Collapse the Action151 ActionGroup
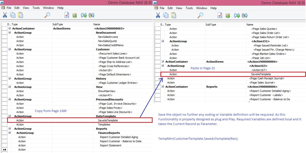306x153 pixels. point(163,41)
